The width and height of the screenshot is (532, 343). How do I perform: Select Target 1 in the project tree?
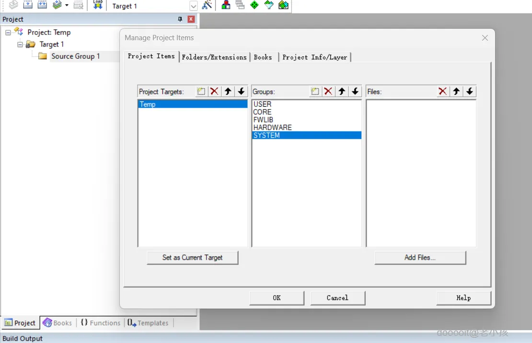pos(52,44)
